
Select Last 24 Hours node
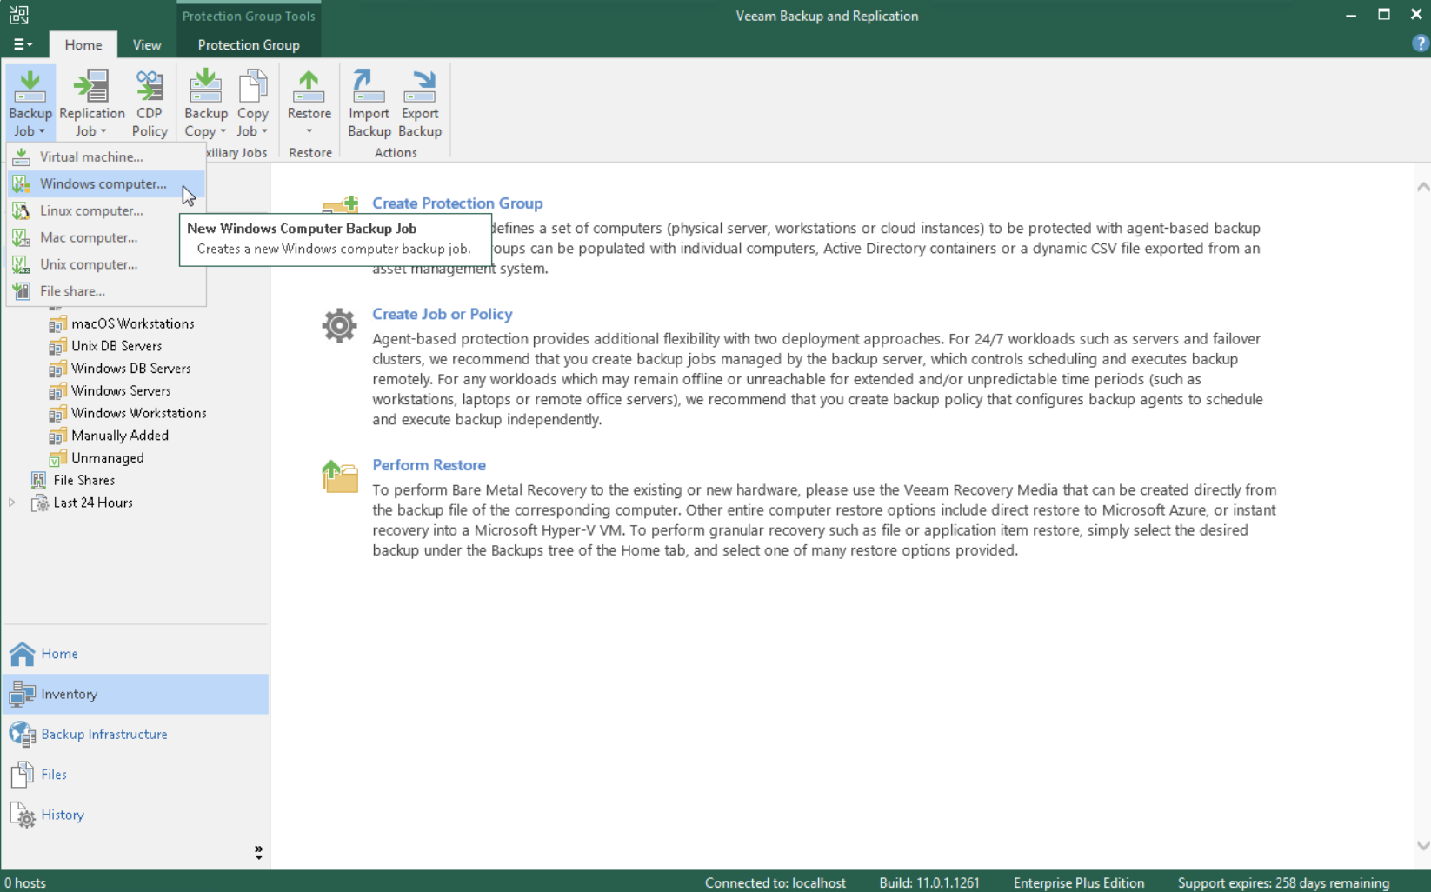[93, 503]
